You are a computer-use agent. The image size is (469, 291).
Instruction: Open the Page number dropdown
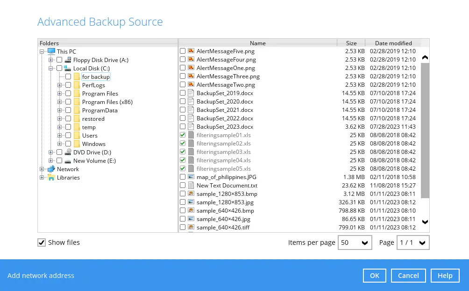click(412, 242)
